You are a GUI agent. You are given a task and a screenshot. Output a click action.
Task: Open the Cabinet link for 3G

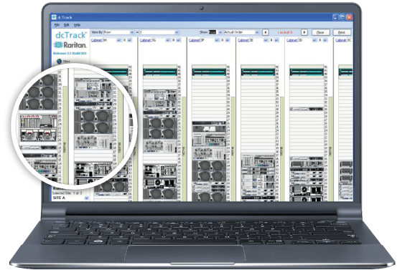pyautogui.click(x=145, y=40)
